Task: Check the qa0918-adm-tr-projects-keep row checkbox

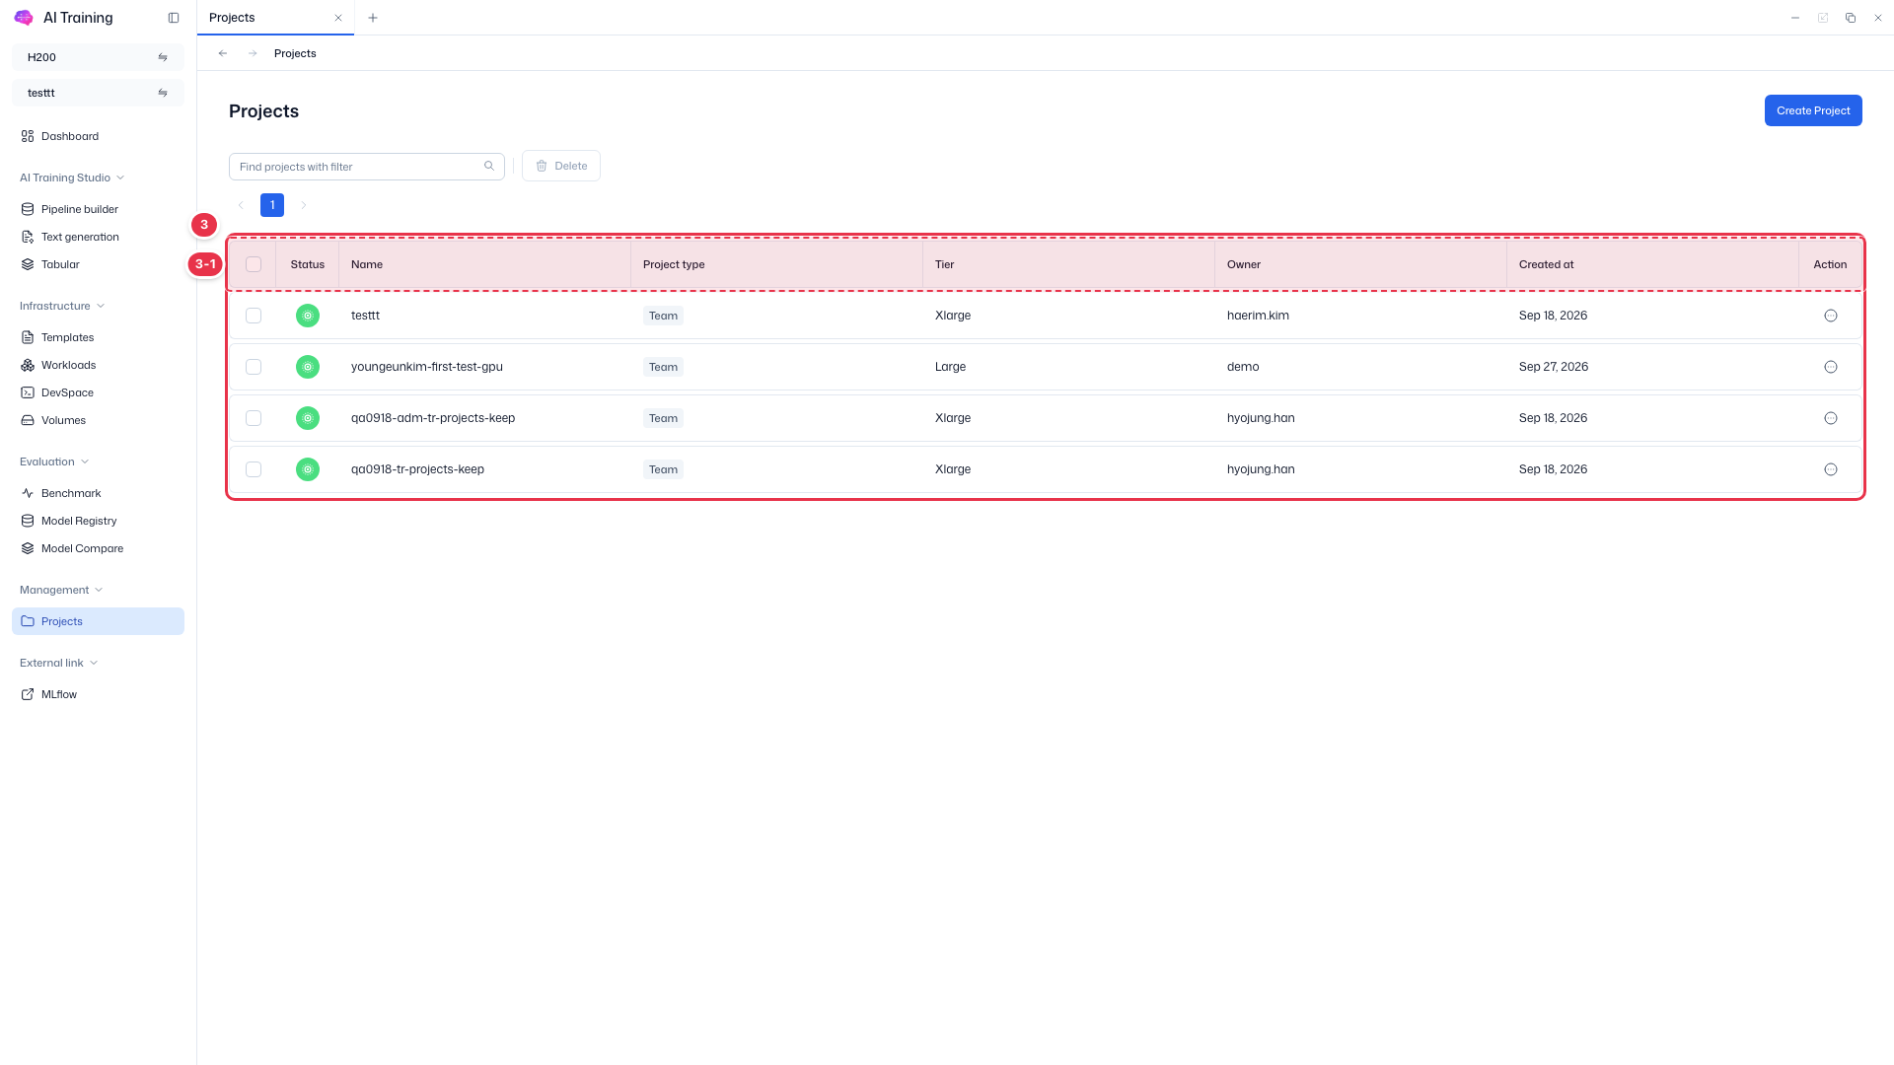Action: [x=254, y=418]
